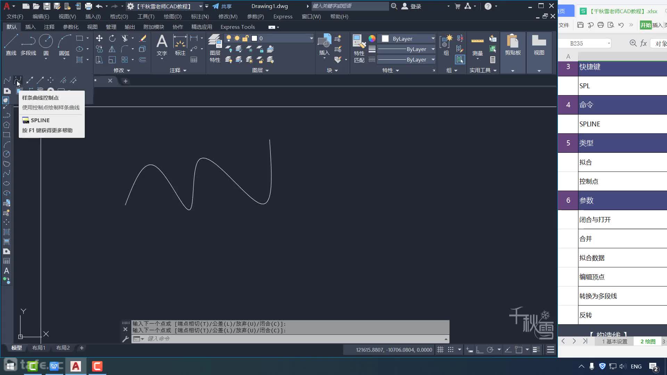Click the Construction line icon
The height and width of the screenshot is (375, 667).
point(30,81)
